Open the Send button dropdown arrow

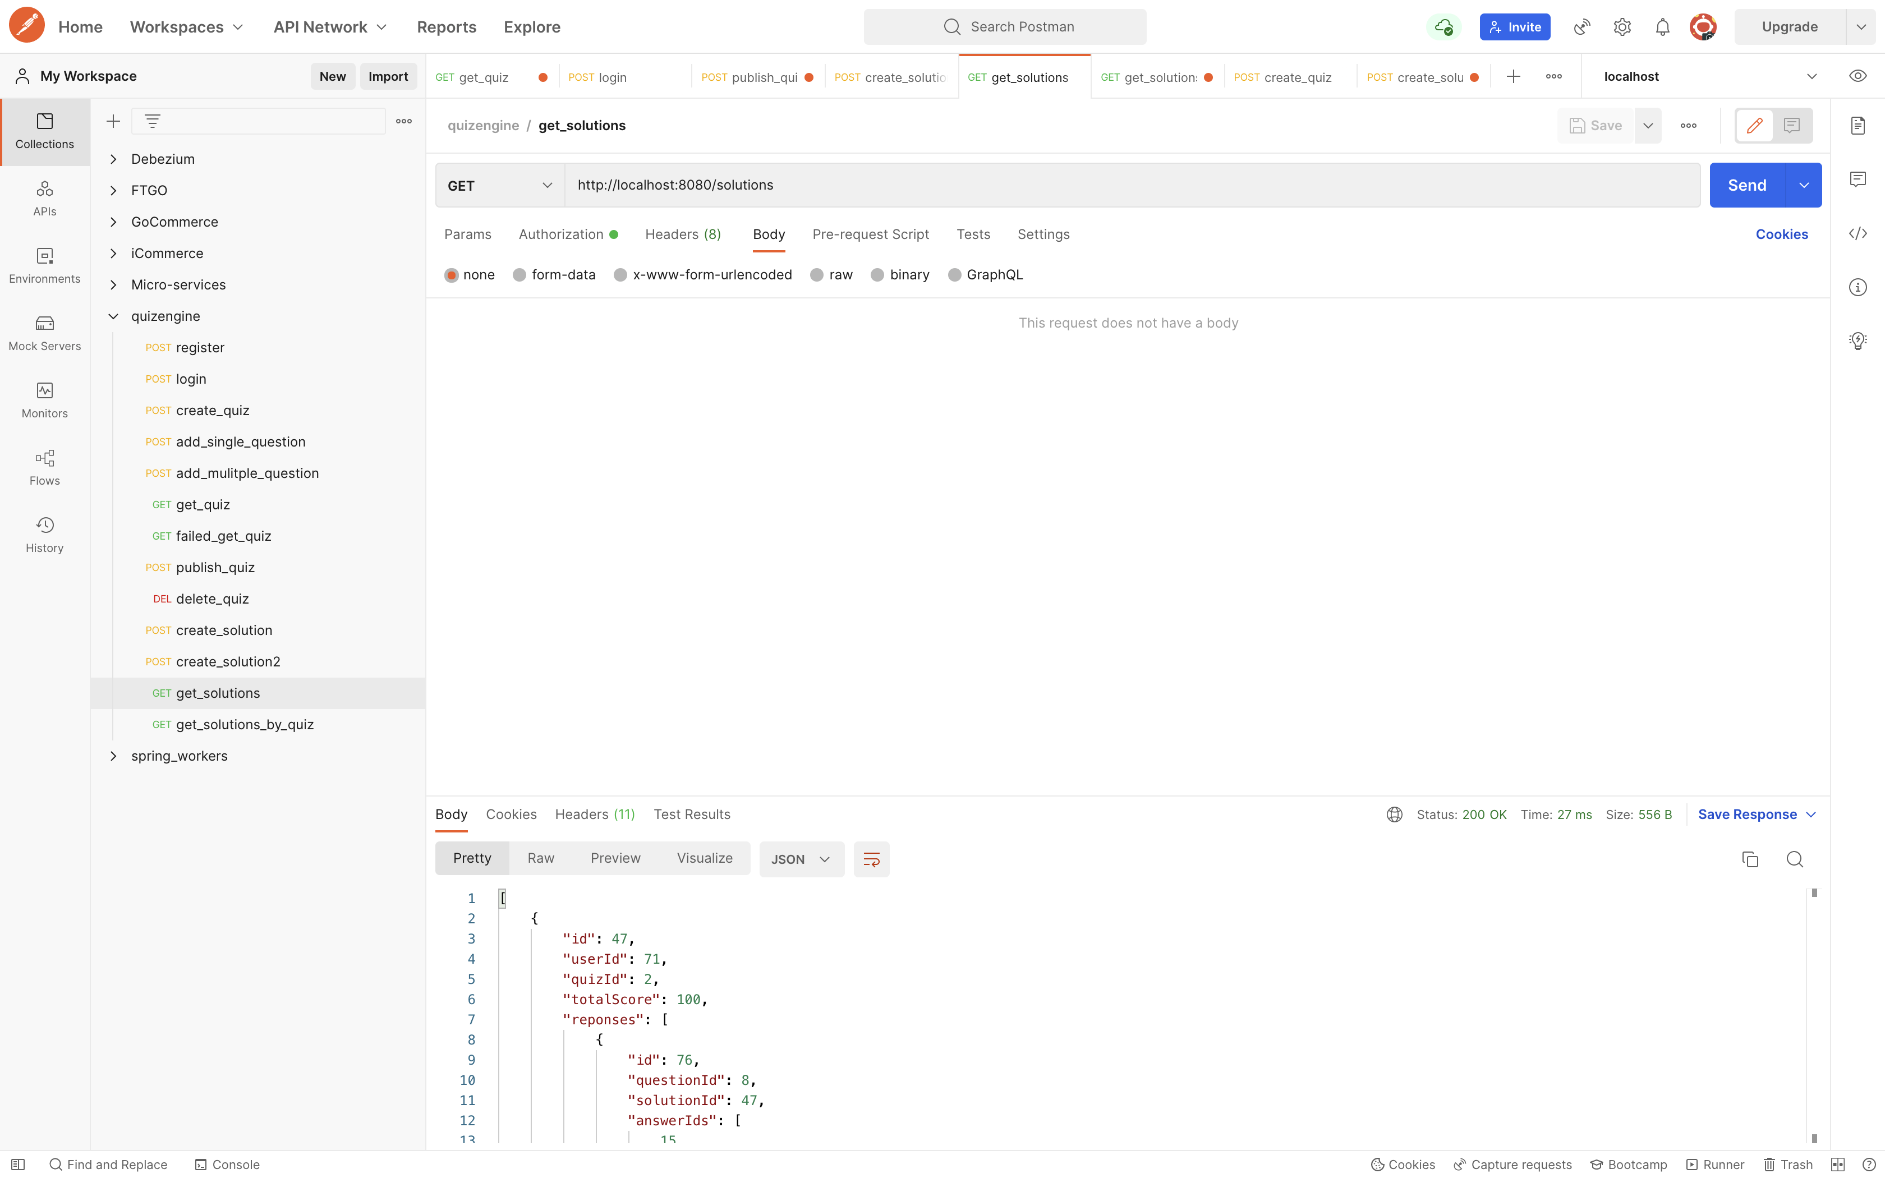1804,186
